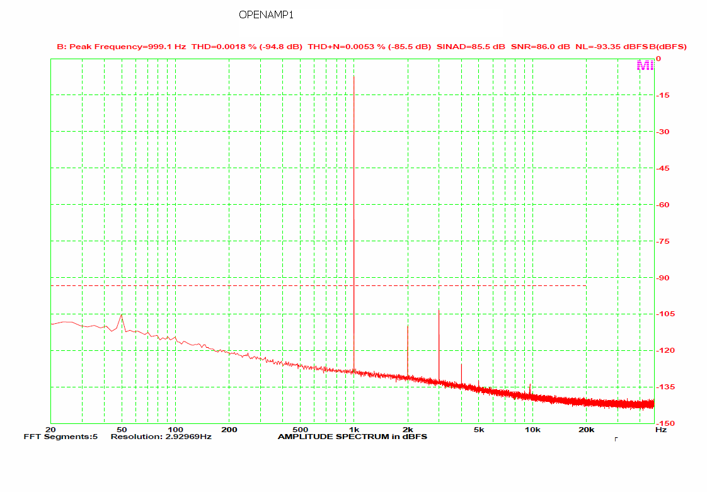Click the 2 kHz second harmonic spike
Image resolution: width=707 pixels, height=492 pixels.
click(408, 351)
